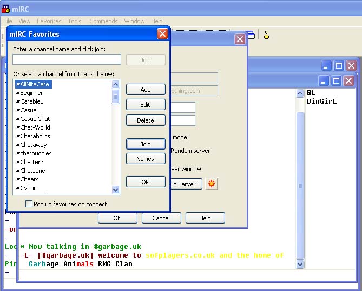Close the #garbage.uk channel window
The width and height of the screenshot is (362, 291).
348,81
